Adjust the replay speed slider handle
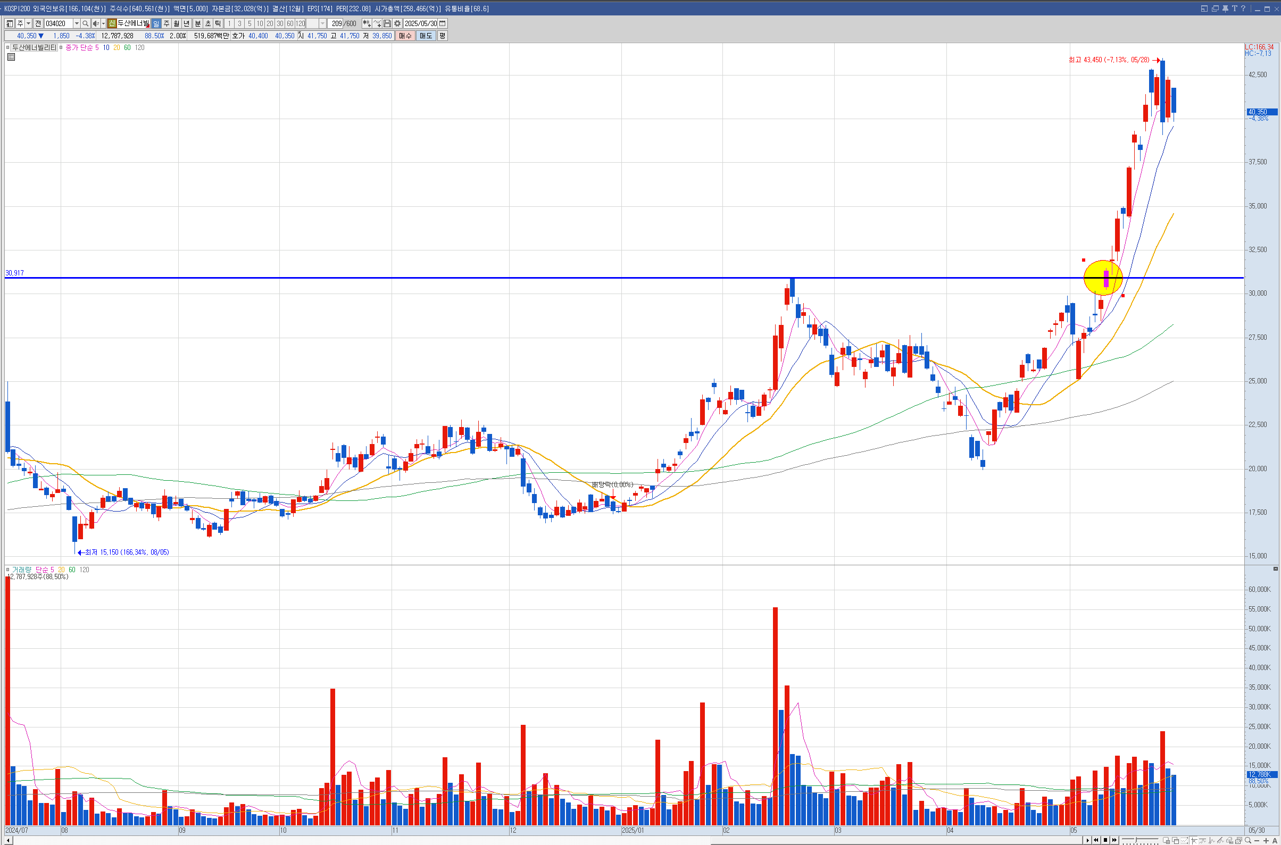 pyautogui.click(x=1136, y=840)
